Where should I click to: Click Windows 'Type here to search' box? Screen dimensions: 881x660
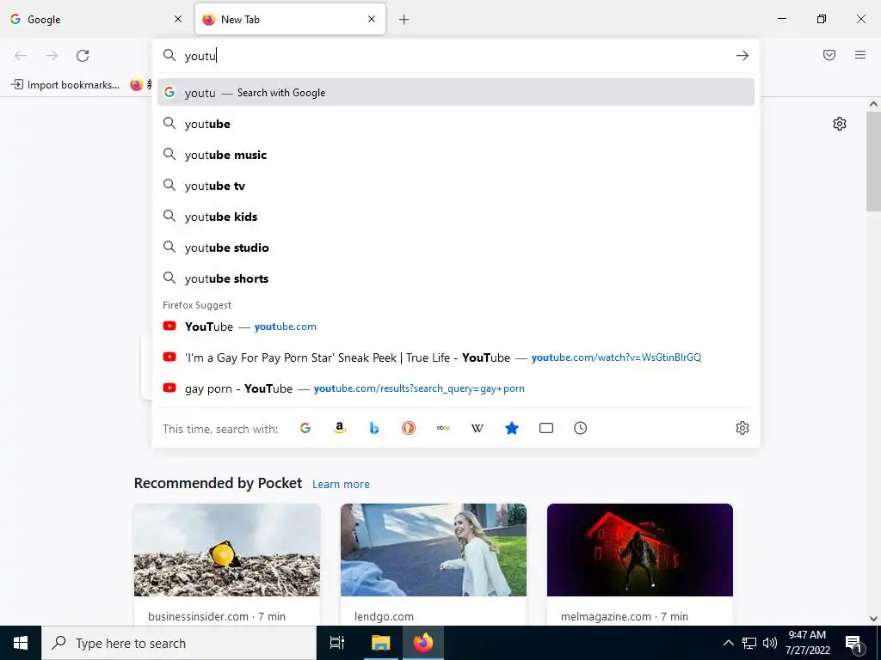(x=179, y=643)
